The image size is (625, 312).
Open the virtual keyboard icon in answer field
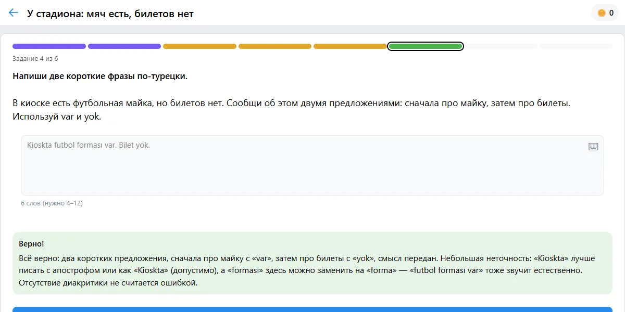tap(593, 147)
